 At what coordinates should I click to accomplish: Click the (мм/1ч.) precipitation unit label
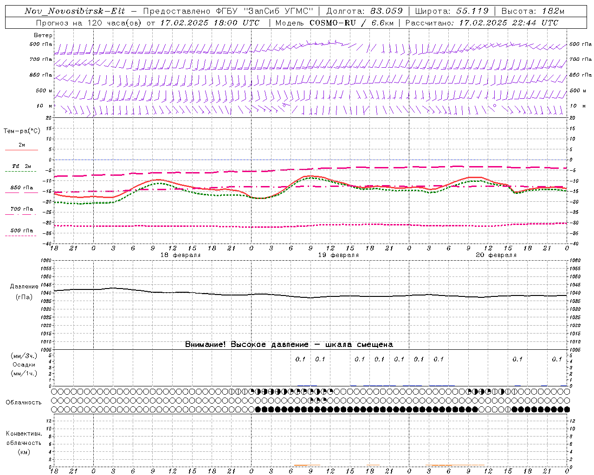(24, 373)
